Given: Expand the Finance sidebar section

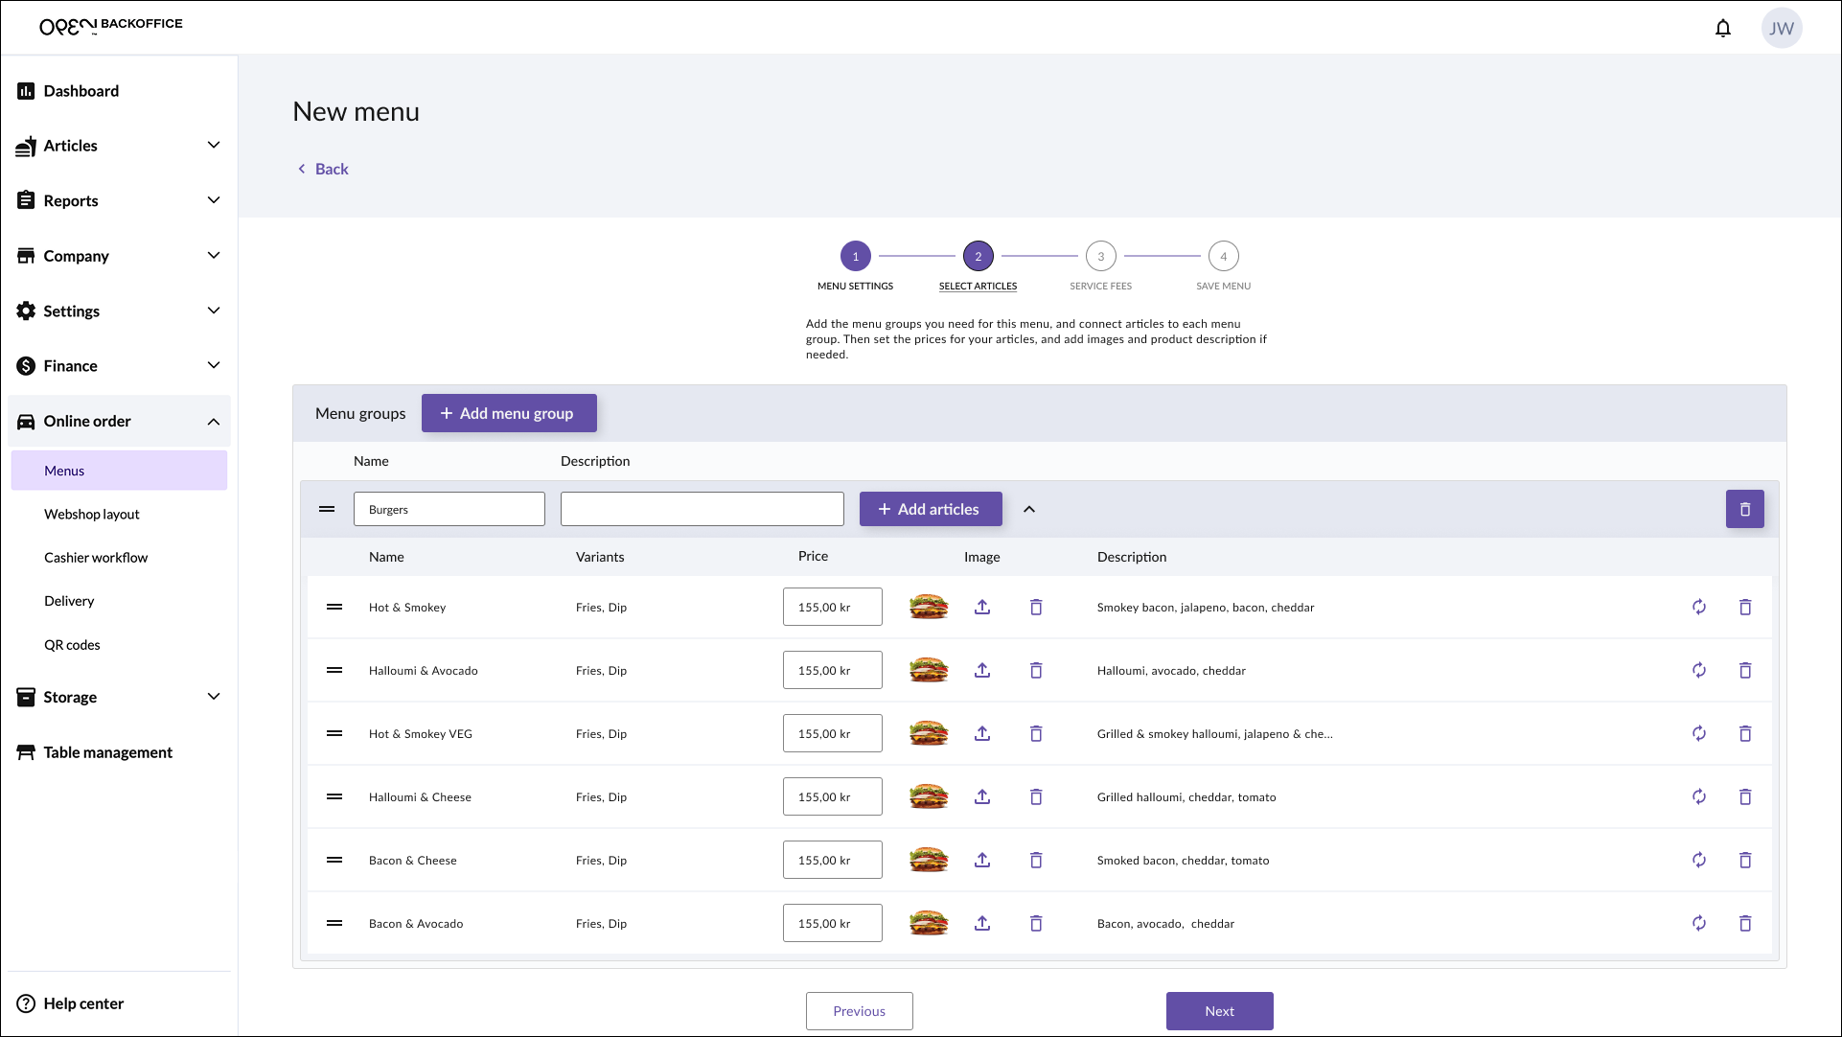Looking at the screenshot, I should 214,365.
